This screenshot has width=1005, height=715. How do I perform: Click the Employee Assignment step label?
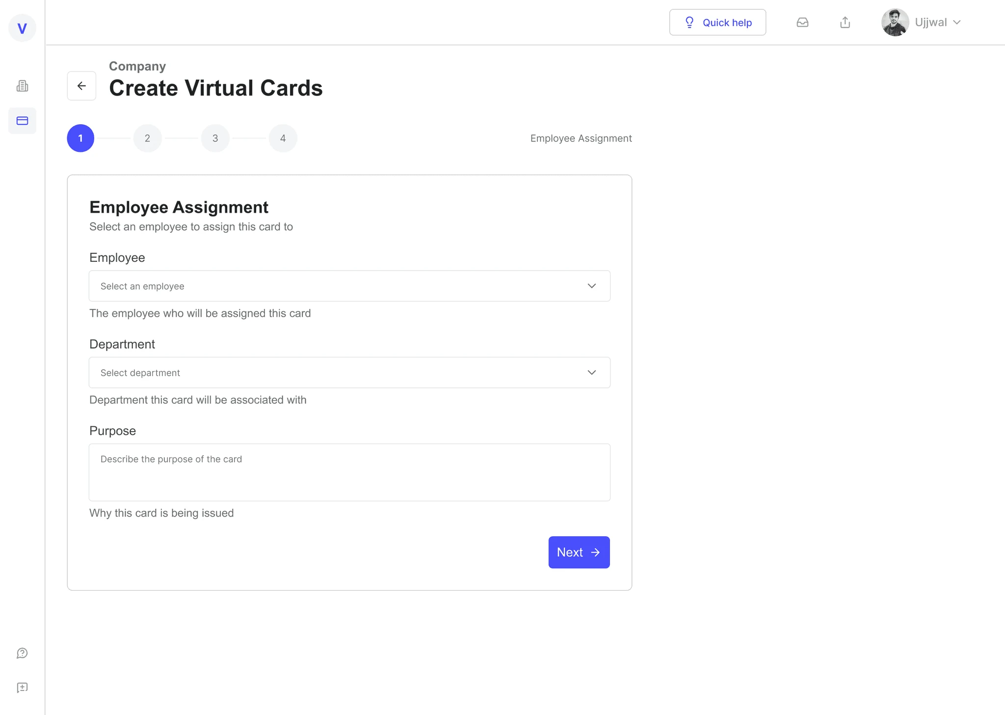581,138
